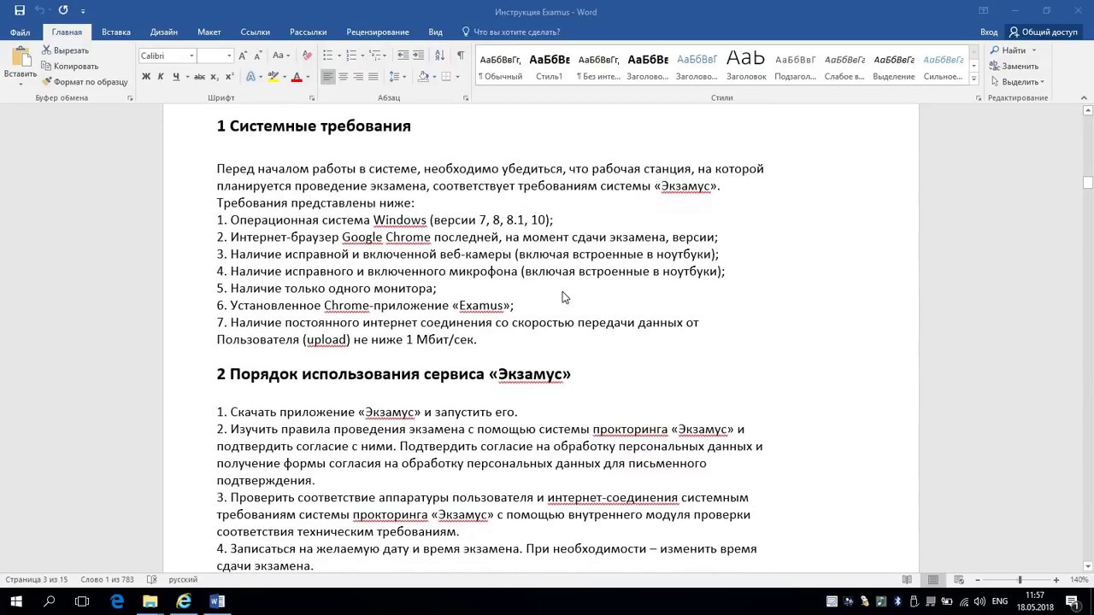Click the zoom out minus button
Viewport: 1094px width, 615px height.
pos(978,580)
